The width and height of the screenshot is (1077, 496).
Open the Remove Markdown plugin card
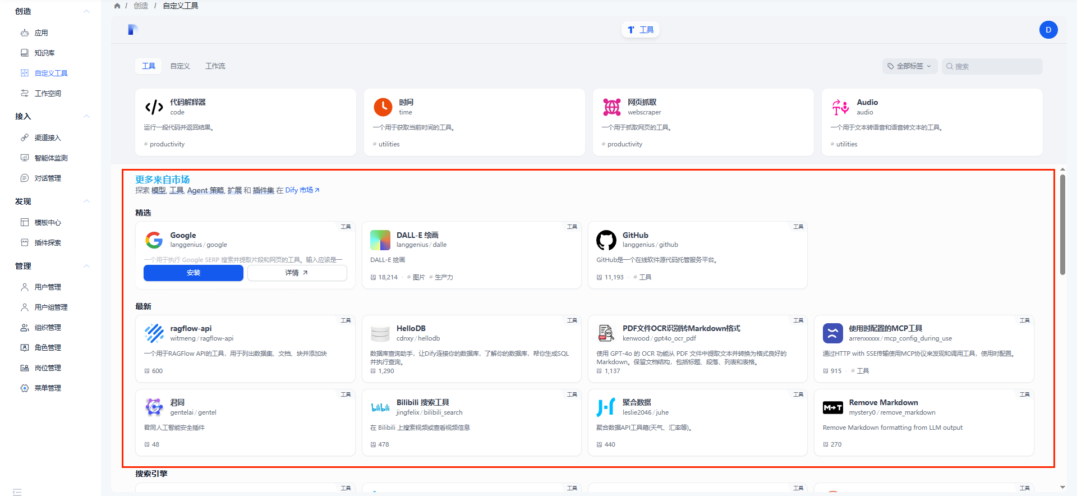(x=924, y=422)
